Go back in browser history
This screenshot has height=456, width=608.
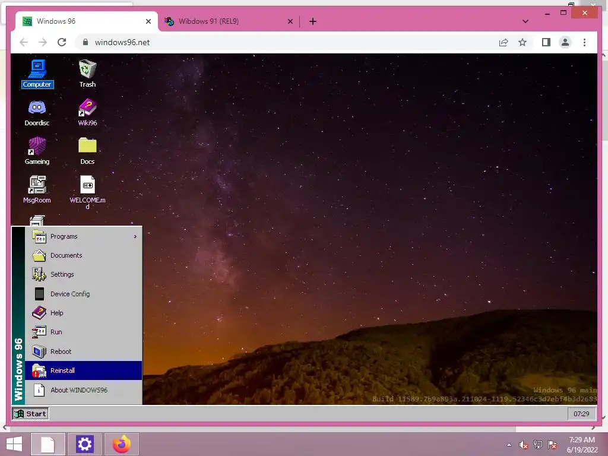[x=24, y=42]
